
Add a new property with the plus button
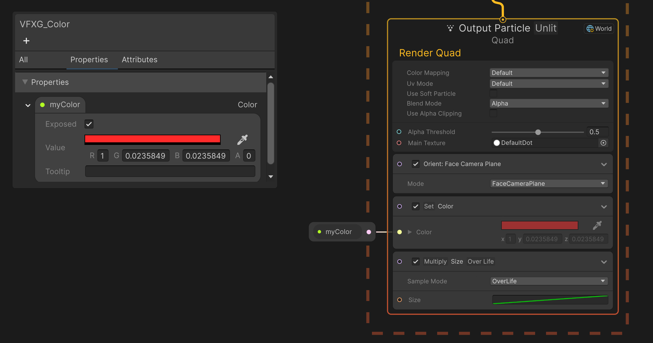26,41
